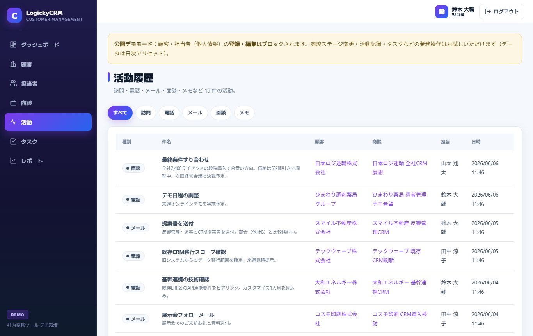This screenshot has height=336, width=533.
Task: Open customer link スマイル不動産株式会社
Action: (x=336, y=227)
